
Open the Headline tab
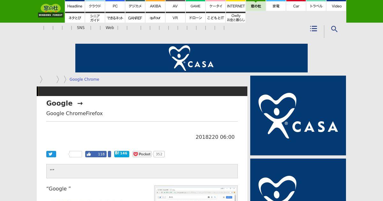(75, 6)
